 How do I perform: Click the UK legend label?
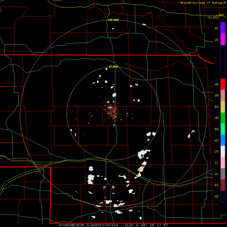[x=216, y=40]
